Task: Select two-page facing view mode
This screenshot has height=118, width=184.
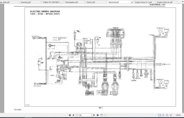Action: (x=167, y=115)
